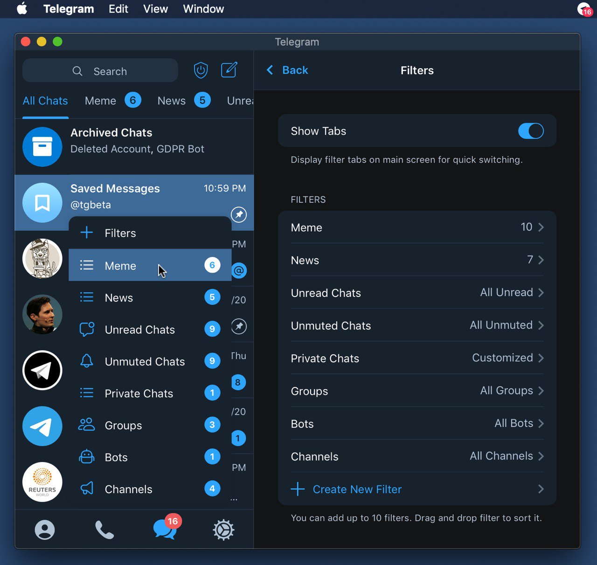
Task: Click the Unread Chats bubble icon
Action: coord(87,329)
